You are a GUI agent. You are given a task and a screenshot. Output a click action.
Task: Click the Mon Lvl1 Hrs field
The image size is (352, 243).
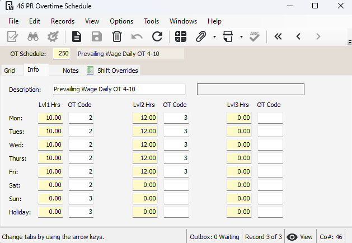(x=50, y=118)
